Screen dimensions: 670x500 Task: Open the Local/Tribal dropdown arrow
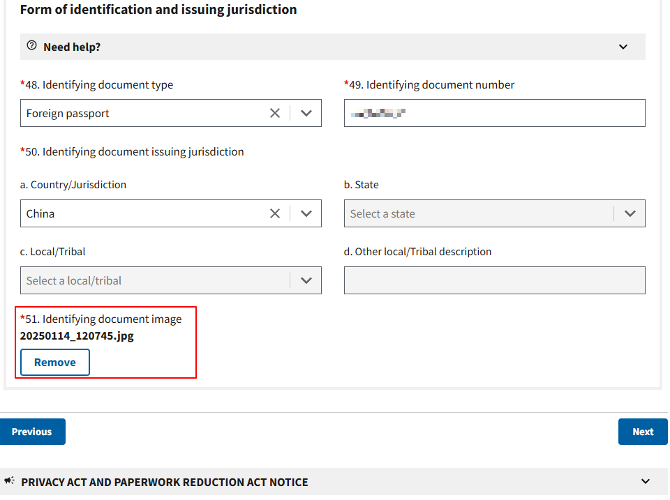306,280
